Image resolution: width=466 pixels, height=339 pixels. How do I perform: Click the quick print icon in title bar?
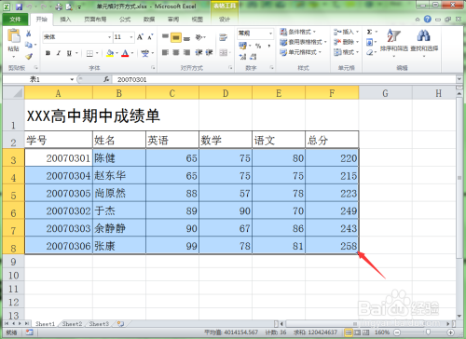coord(59,7)
